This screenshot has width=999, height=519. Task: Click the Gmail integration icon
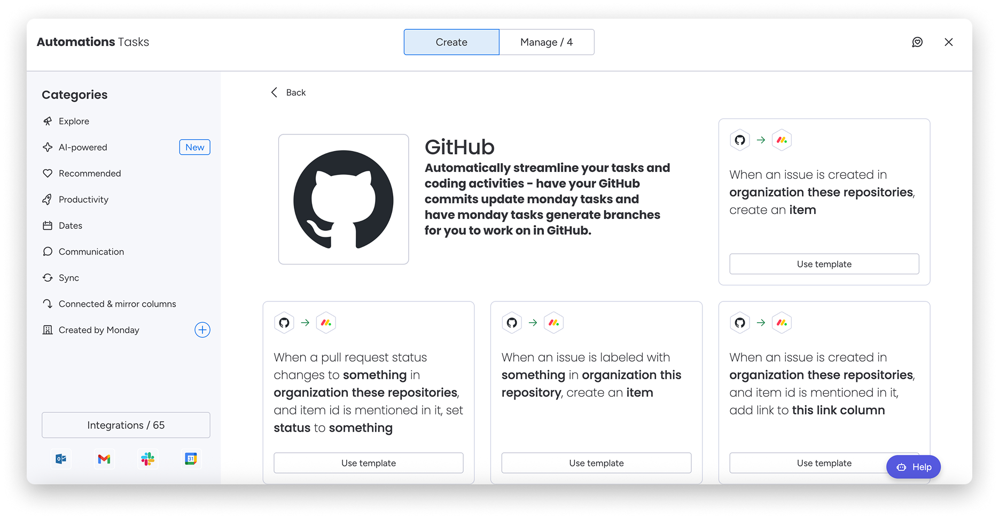[x=104, y=459]
